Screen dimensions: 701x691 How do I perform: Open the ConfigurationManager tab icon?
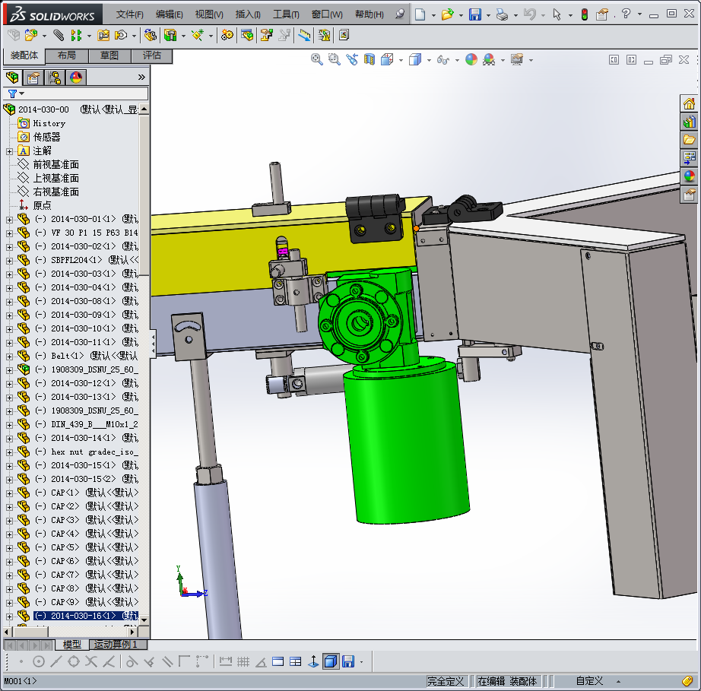click(54, 77)
